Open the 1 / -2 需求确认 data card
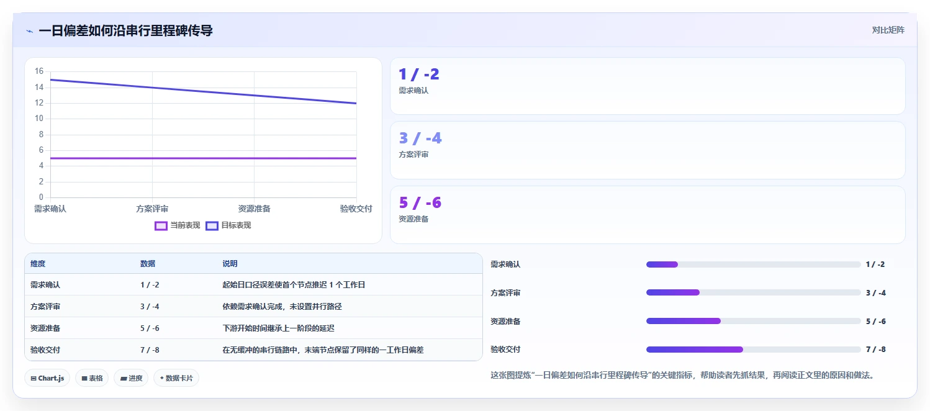This screenshot has width=930, height=411. (x=648, y=86)
